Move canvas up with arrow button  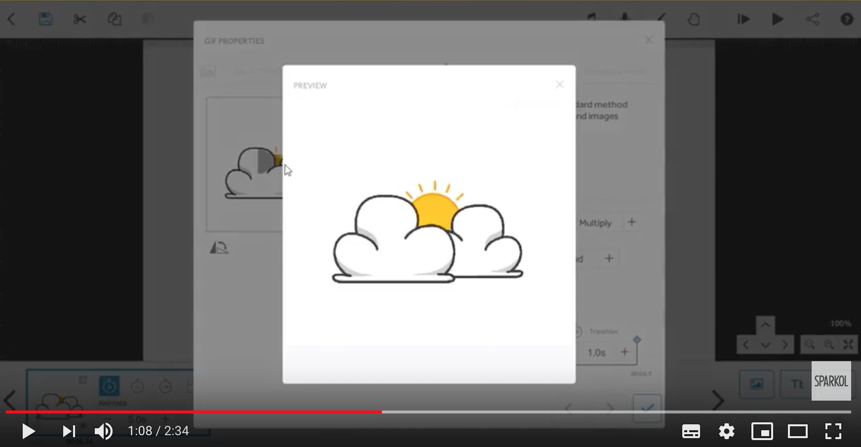coord(765,325)
